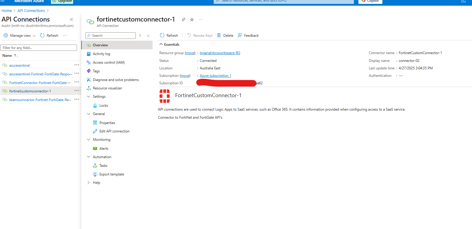Open teamsconnector-Fortinet-FortiGate-Re connection

40,100
